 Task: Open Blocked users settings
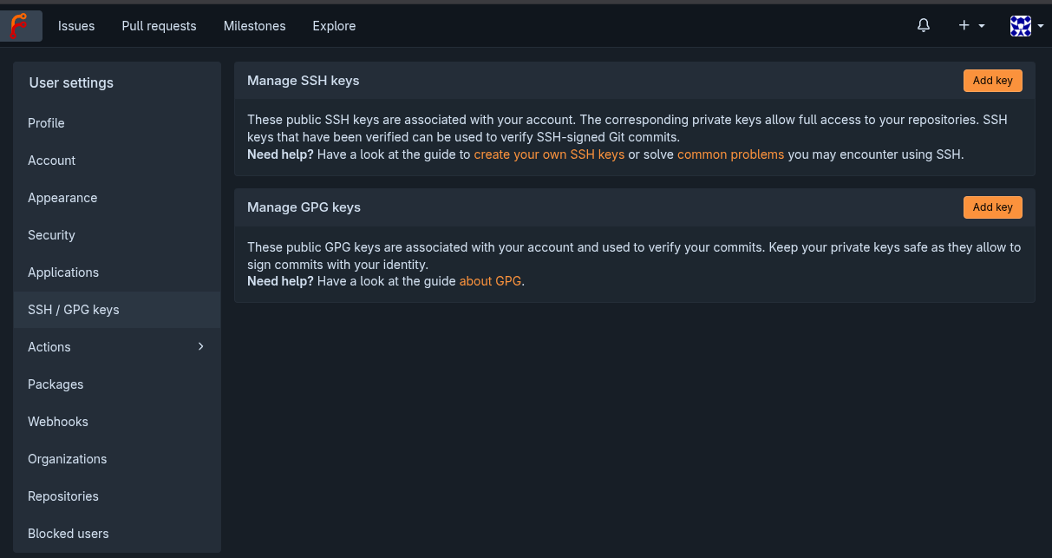68,534
